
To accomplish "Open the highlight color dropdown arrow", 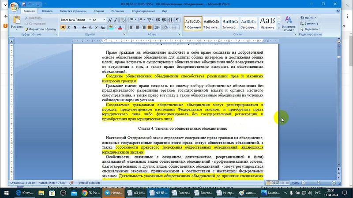I will coord(115,27).
